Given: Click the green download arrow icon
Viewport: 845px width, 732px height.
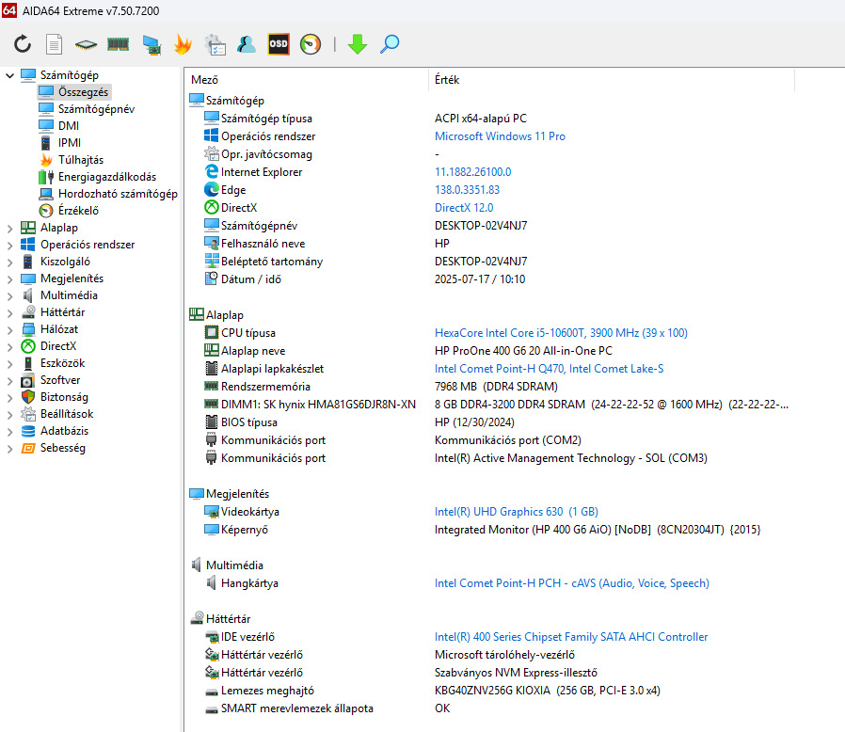Looking at the screenshot, I should 358,44.
